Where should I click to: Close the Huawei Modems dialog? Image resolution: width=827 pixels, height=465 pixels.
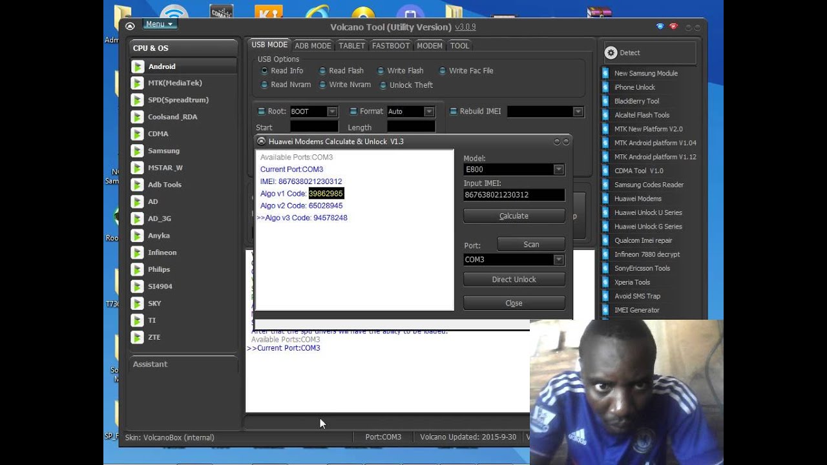[x=514, y=303]
